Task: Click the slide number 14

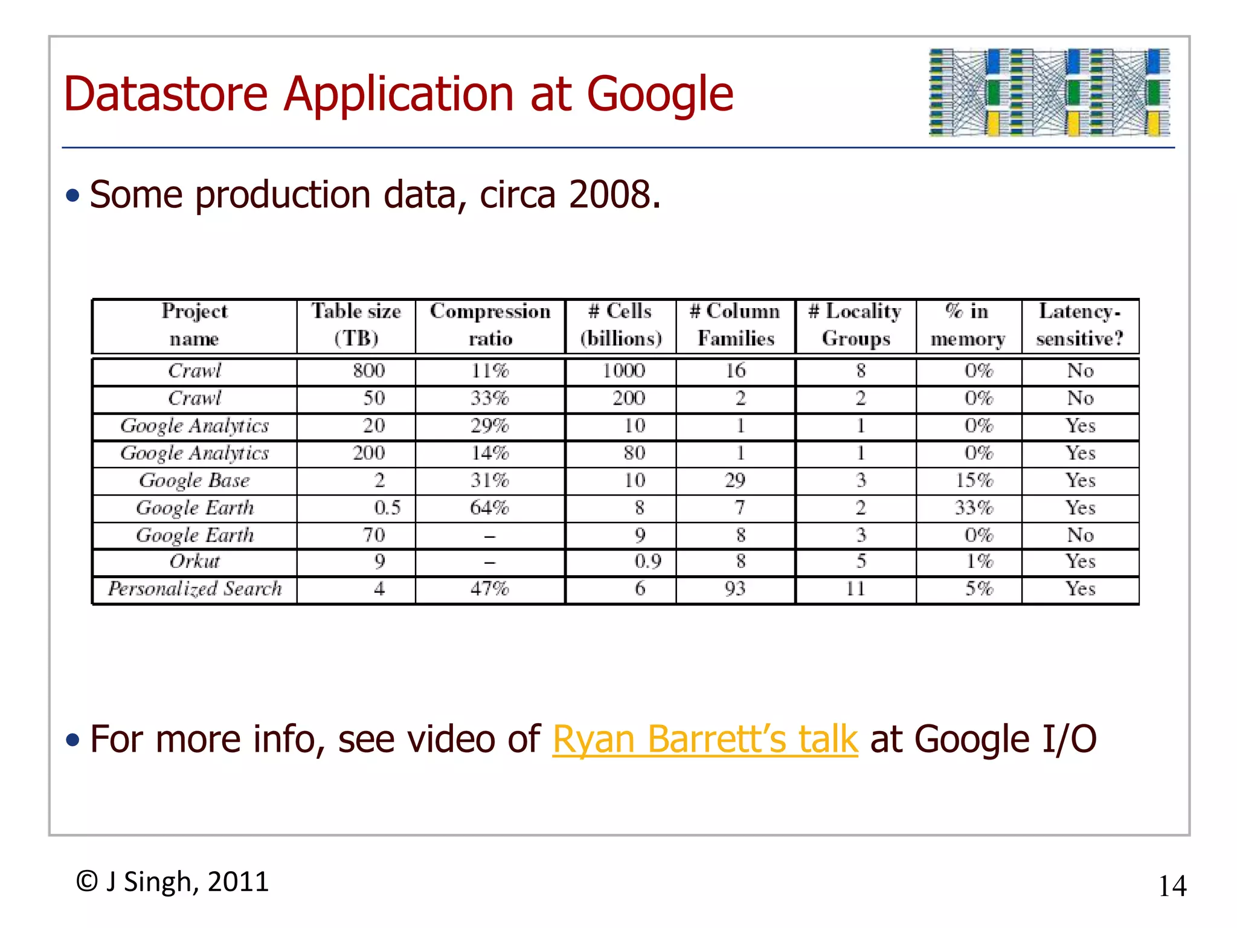Action: tap(1172, 886)
